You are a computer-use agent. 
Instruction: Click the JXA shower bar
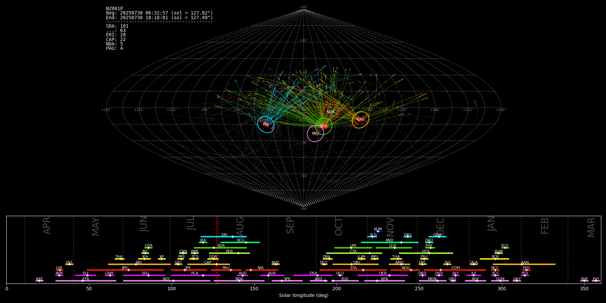203,242
